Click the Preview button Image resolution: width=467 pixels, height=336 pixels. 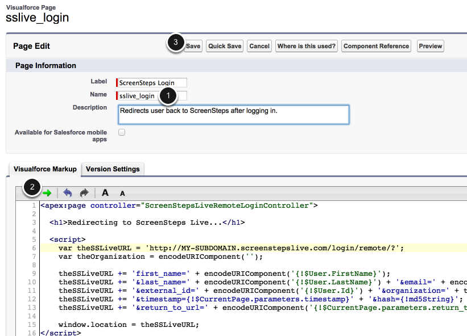coord(431,46)
